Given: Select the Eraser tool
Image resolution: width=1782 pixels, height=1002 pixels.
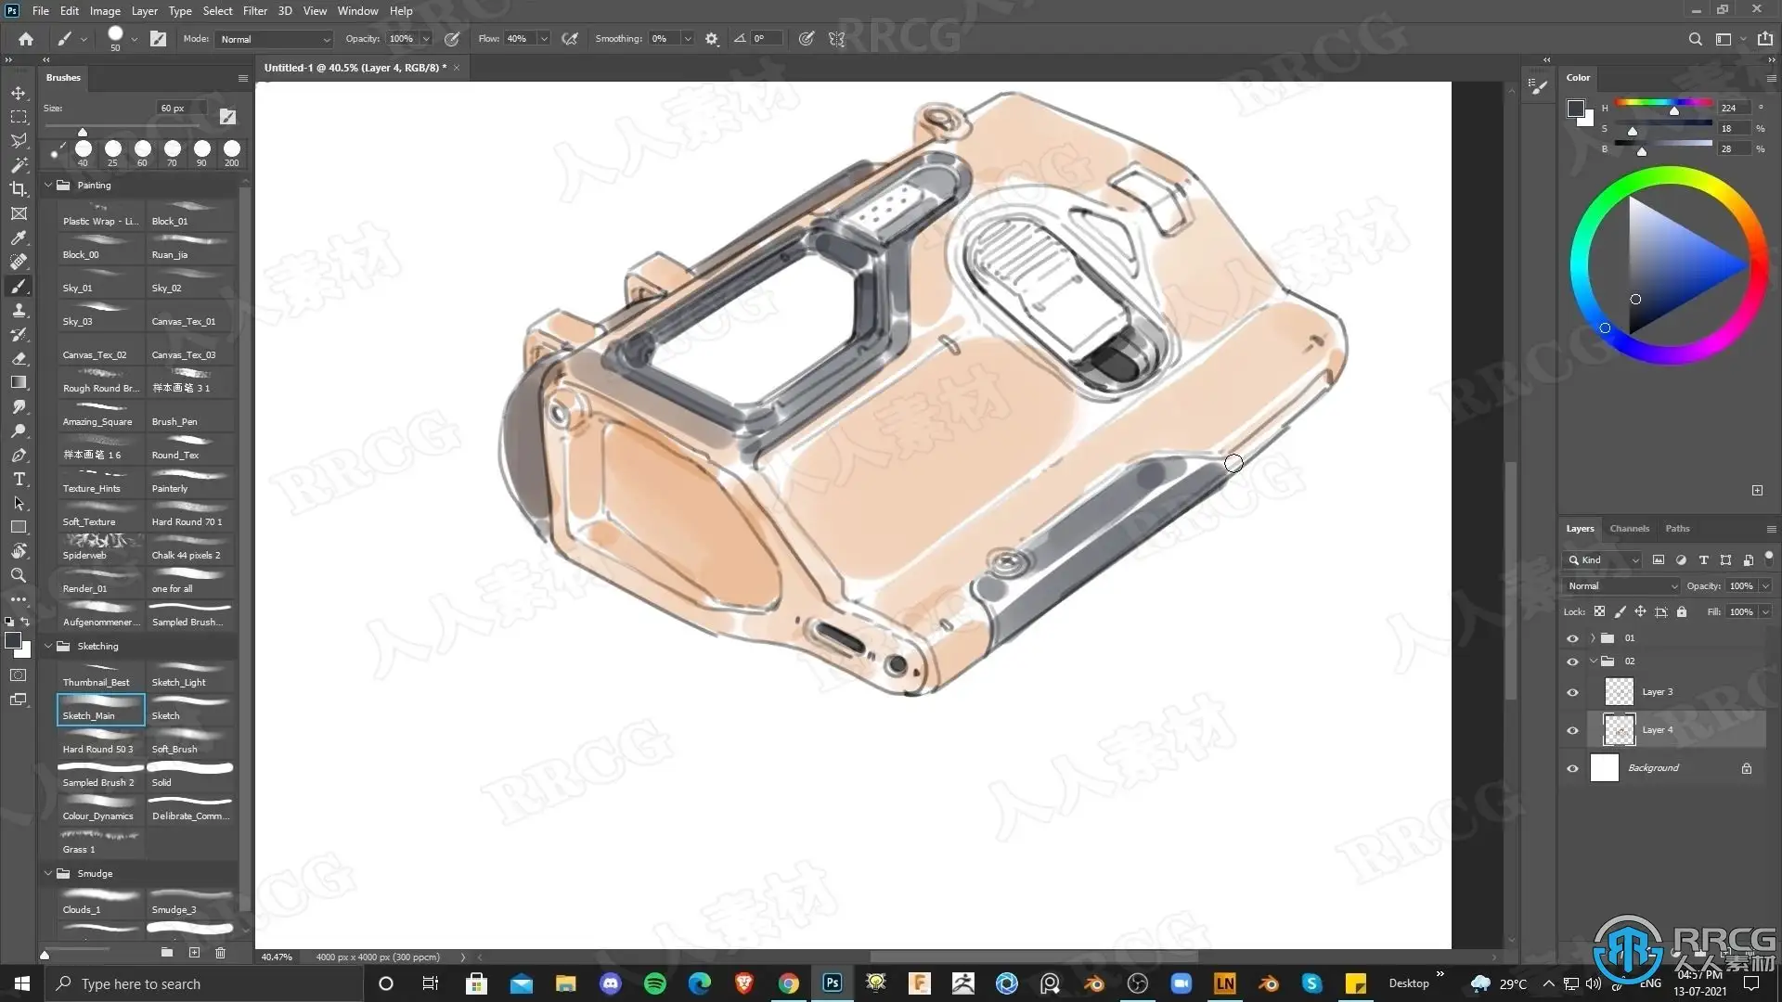Looking at the screenshot, I should (19, 358).
